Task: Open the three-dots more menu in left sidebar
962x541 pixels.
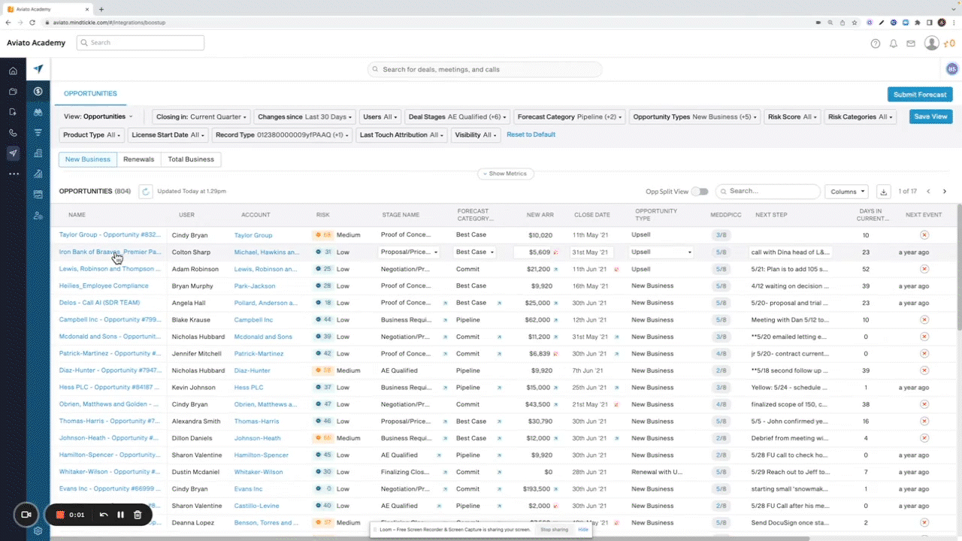Action: click(13, 174)
